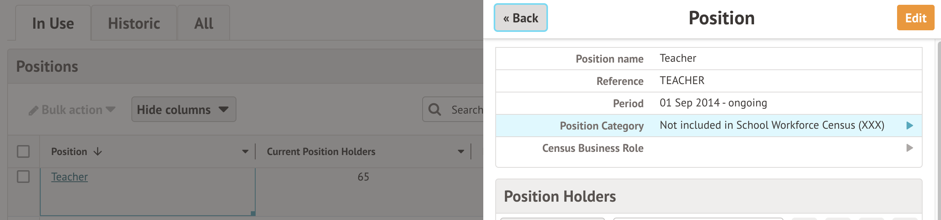Open the Historic tab
Viewport: 941px width, 220px height.
click(x=134, y=24)
